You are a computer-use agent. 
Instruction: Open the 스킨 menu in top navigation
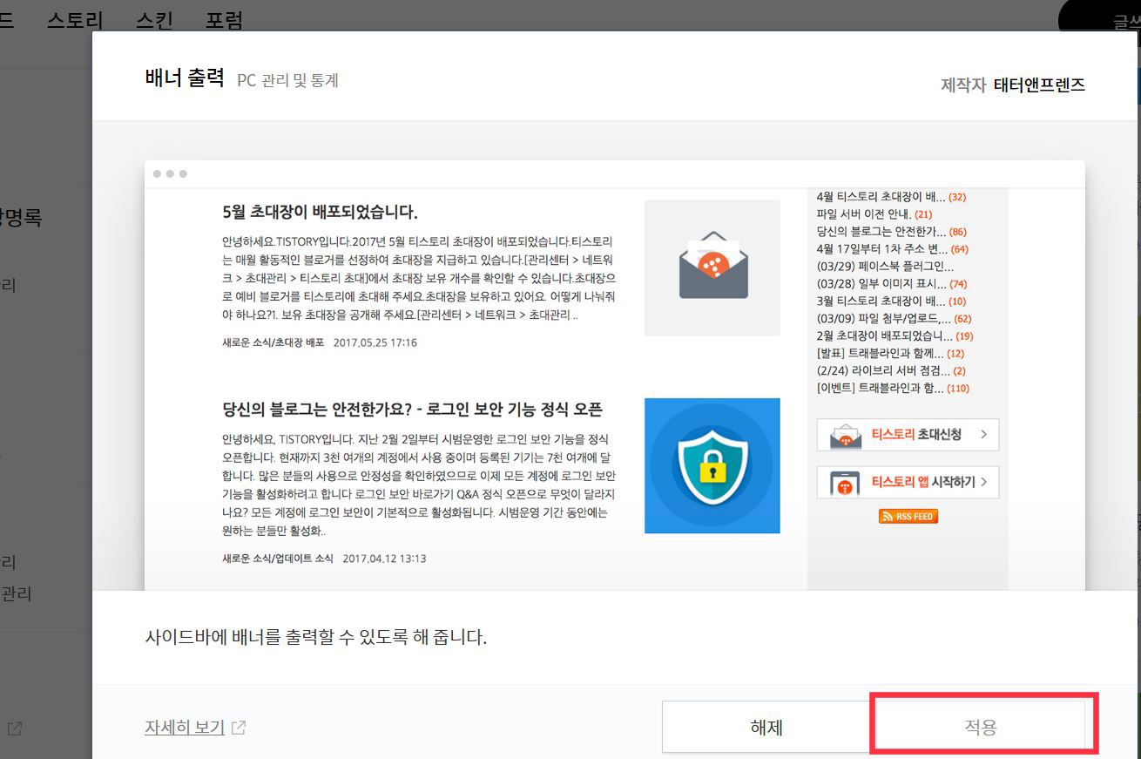154,20
